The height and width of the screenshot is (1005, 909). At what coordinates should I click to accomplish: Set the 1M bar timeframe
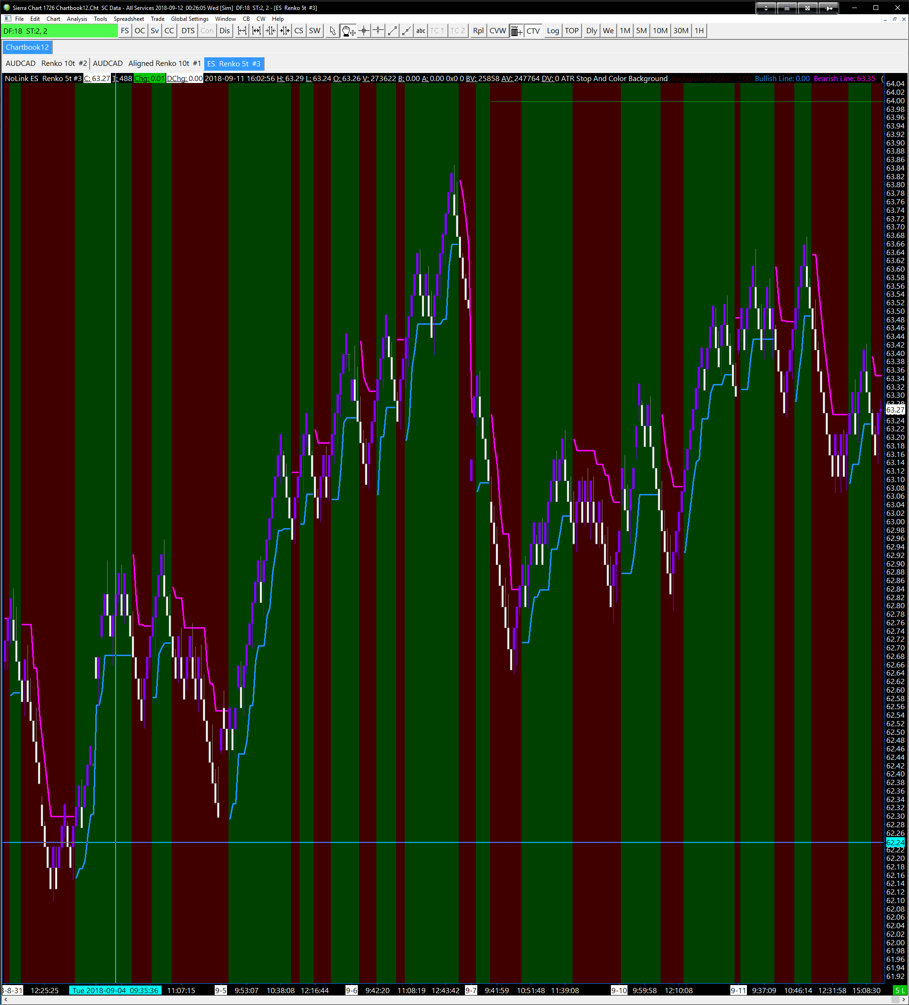tap(625, 31)
